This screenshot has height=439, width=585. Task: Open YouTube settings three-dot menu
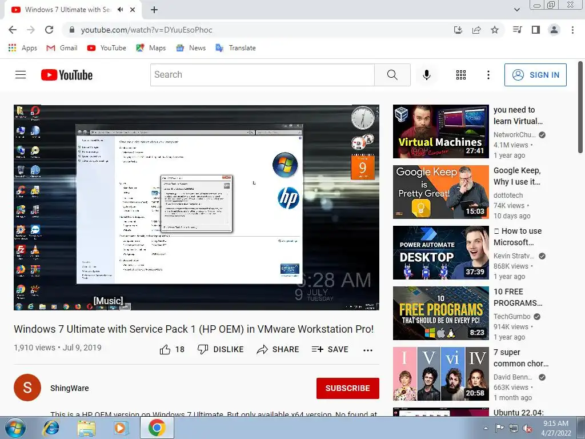pos(488,75)
